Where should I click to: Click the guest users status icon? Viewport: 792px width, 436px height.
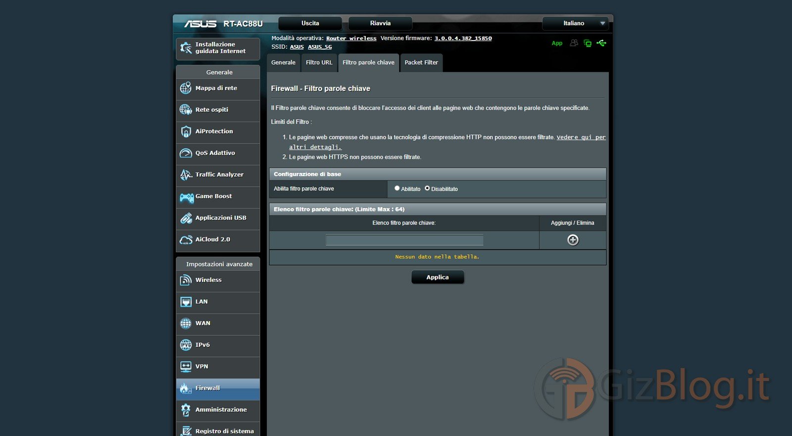coord(574,43)
